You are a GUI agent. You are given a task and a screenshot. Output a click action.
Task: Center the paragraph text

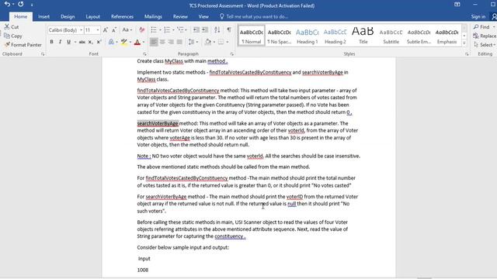point(162,42)
